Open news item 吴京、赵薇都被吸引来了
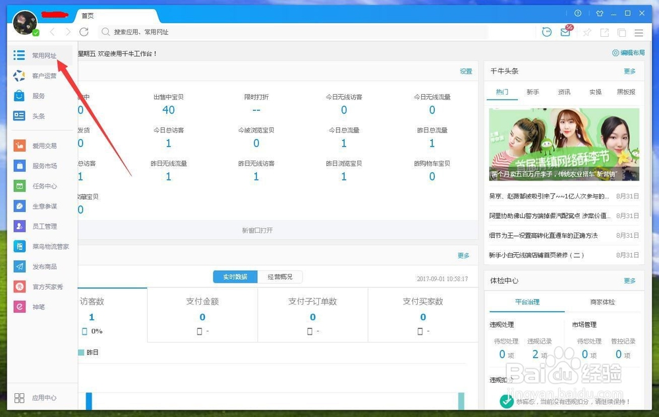Viewport: 659px width, 417px height. pyautogui.click(x=549, y=196)
